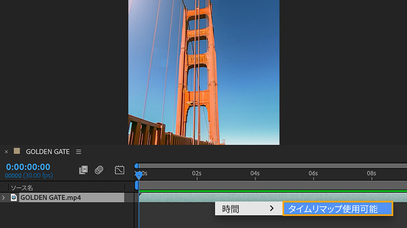Image resolution: width=407 pixels, height=228 pixels.
Task: Toggle the frame blending switch icon
Action: coord(83,170)
